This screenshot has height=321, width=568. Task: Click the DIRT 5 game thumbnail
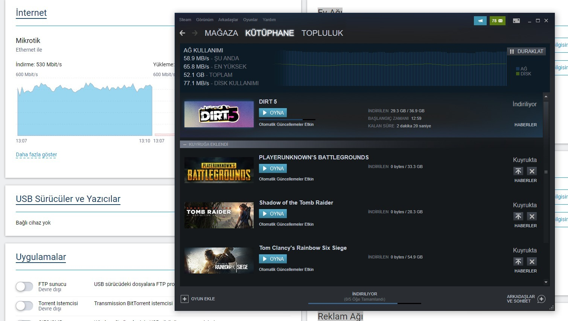click(219, 114)
